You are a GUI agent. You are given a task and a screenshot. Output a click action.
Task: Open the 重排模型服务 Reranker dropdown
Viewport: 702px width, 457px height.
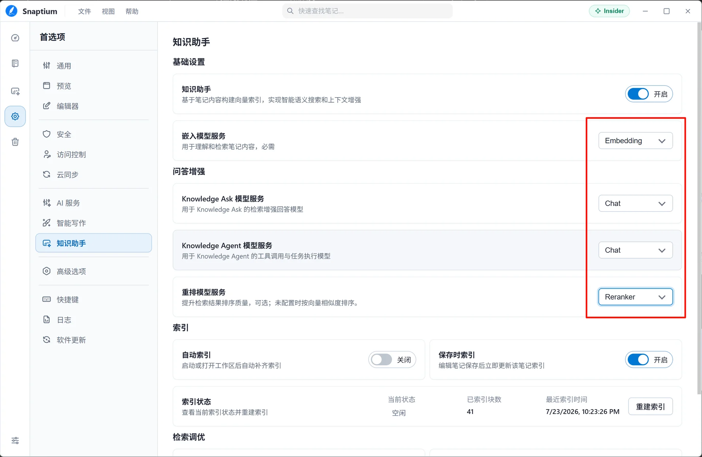tap(635, 297)
